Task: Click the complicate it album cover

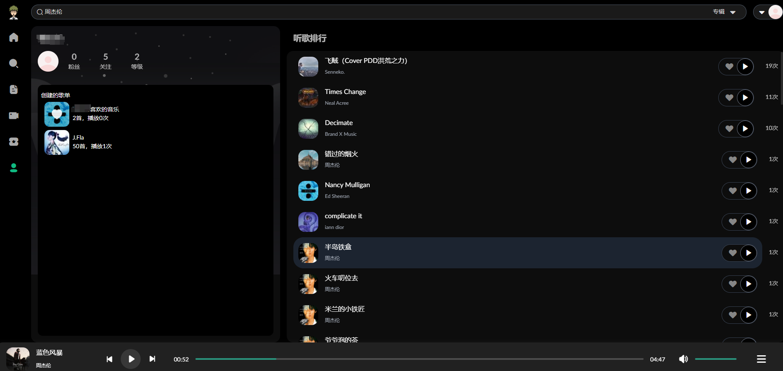Action: click(x=308, y=222)
